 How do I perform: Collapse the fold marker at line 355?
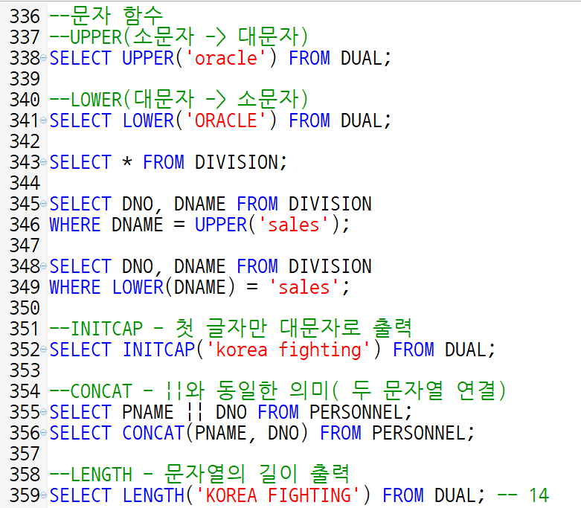(x=43, y=411)
